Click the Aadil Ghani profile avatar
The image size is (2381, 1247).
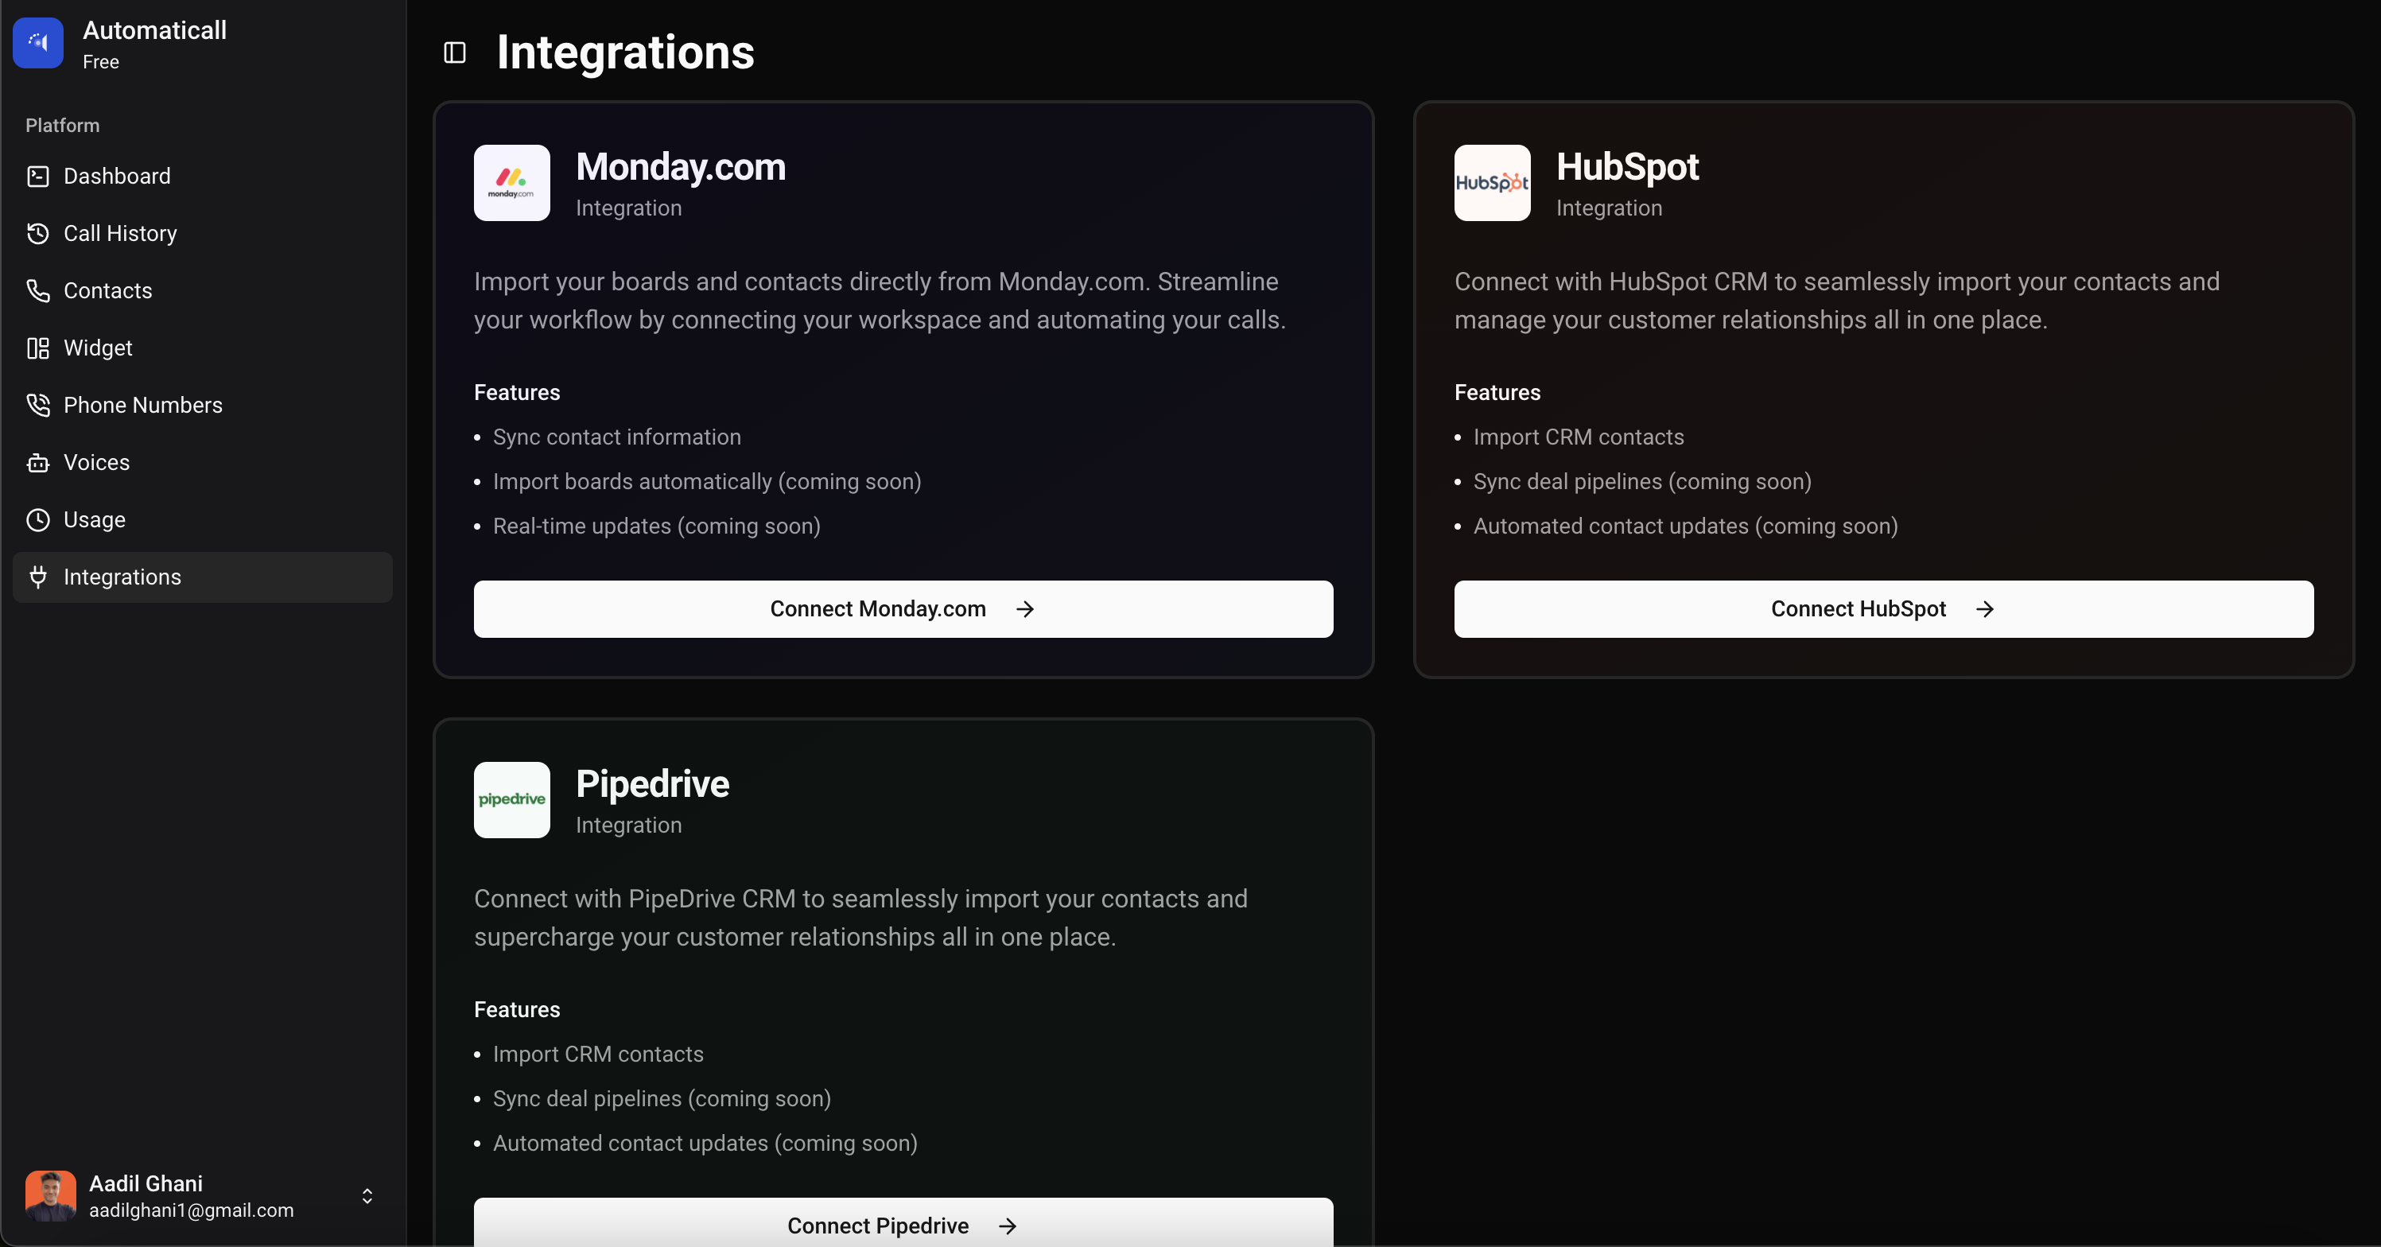click(x=51, y=1196)
